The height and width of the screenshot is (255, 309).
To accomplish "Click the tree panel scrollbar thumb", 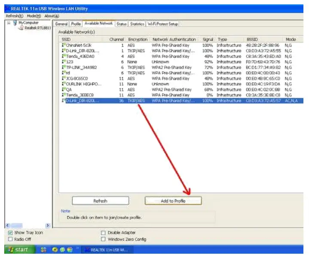I will coord(17,225).
